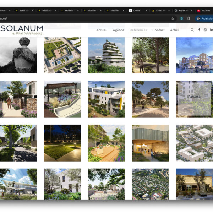This screenshot has height=213, width=213.
Task: Click the search magnifier icon in header
Action: pyautogui.click(x=192, y=30)
